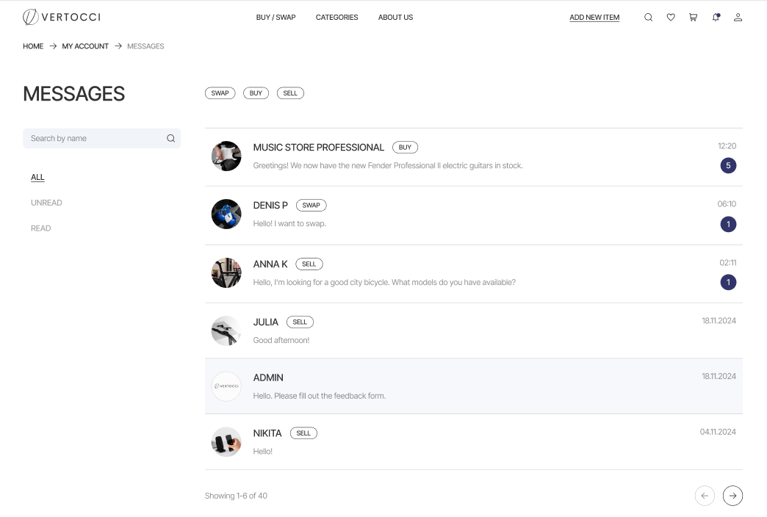Open search using header magnifier icon
The width and height of the screenshot is (767, 517).
pyautogui.click(x=648, y=18)
